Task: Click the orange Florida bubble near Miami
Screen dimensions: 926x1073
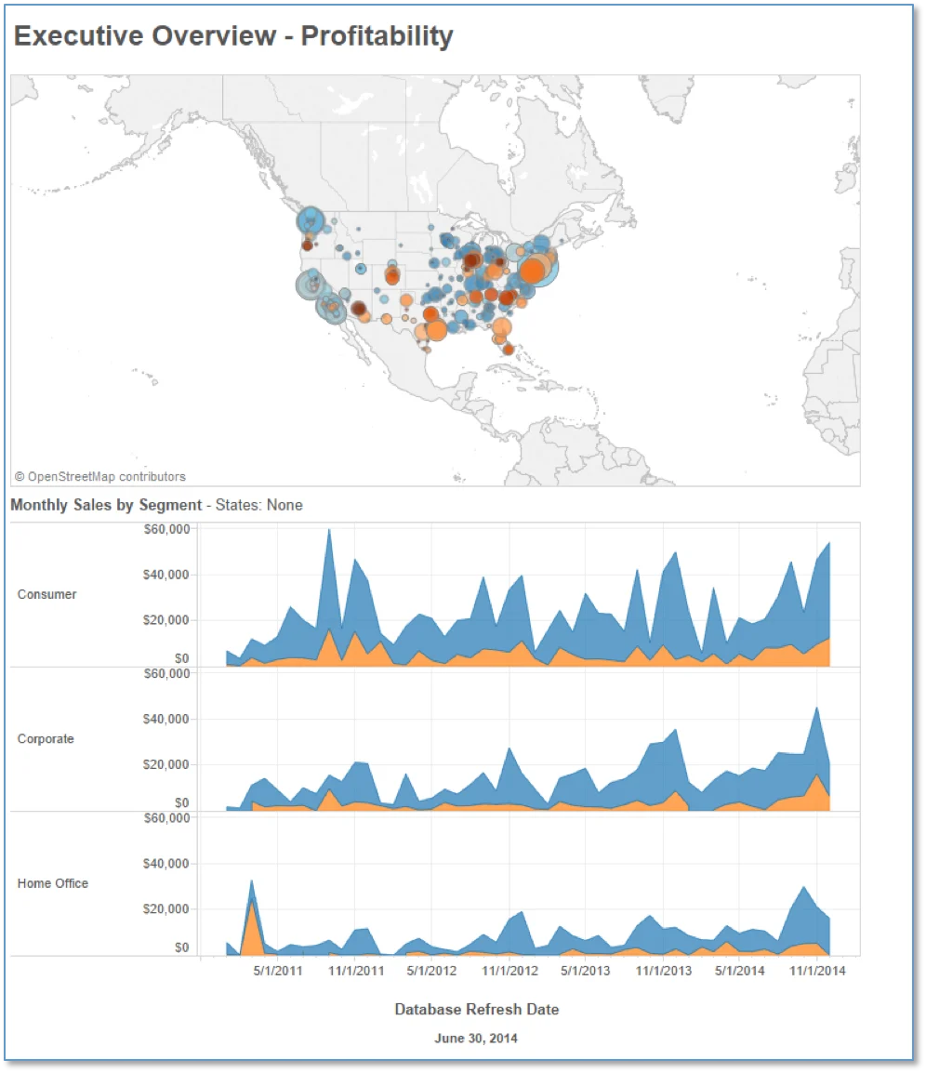Action: tap(509, 350)
